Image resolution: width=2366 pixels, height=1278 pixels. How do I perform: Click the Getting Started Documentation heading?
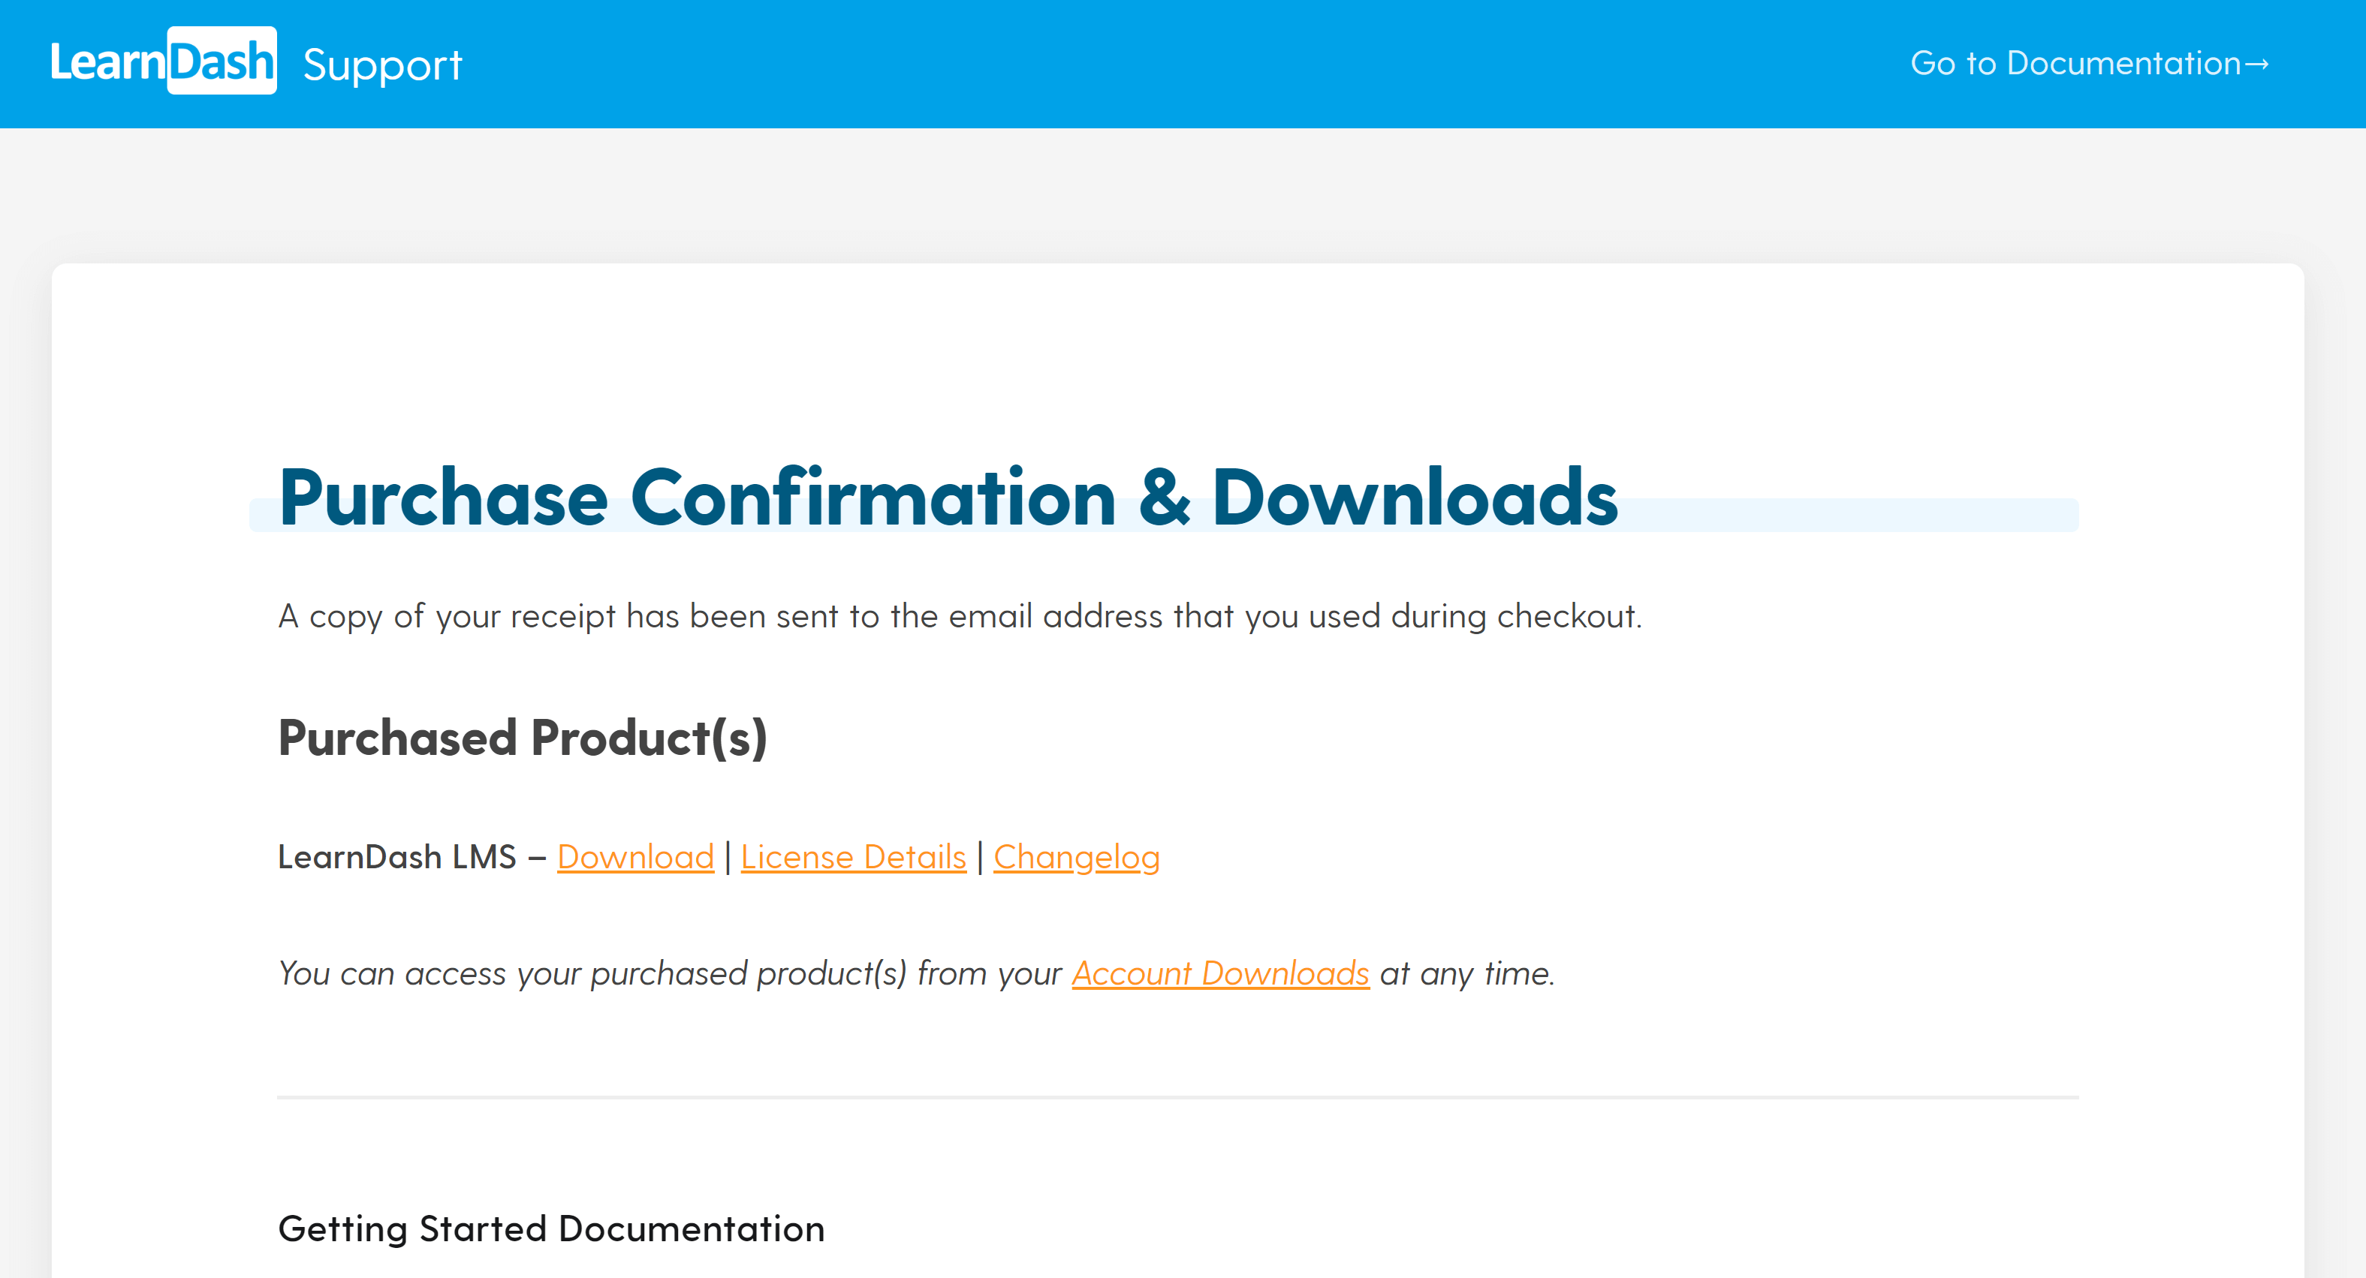[x=551, y=1228]
